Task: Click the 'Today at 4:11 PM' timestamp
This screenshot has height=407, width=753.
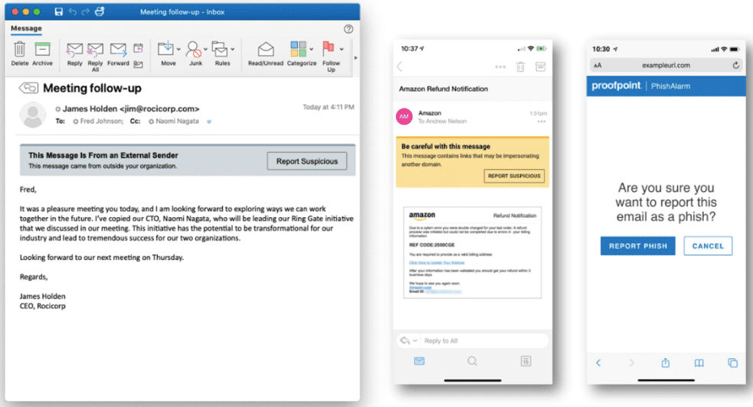Action: click(328, 107)
